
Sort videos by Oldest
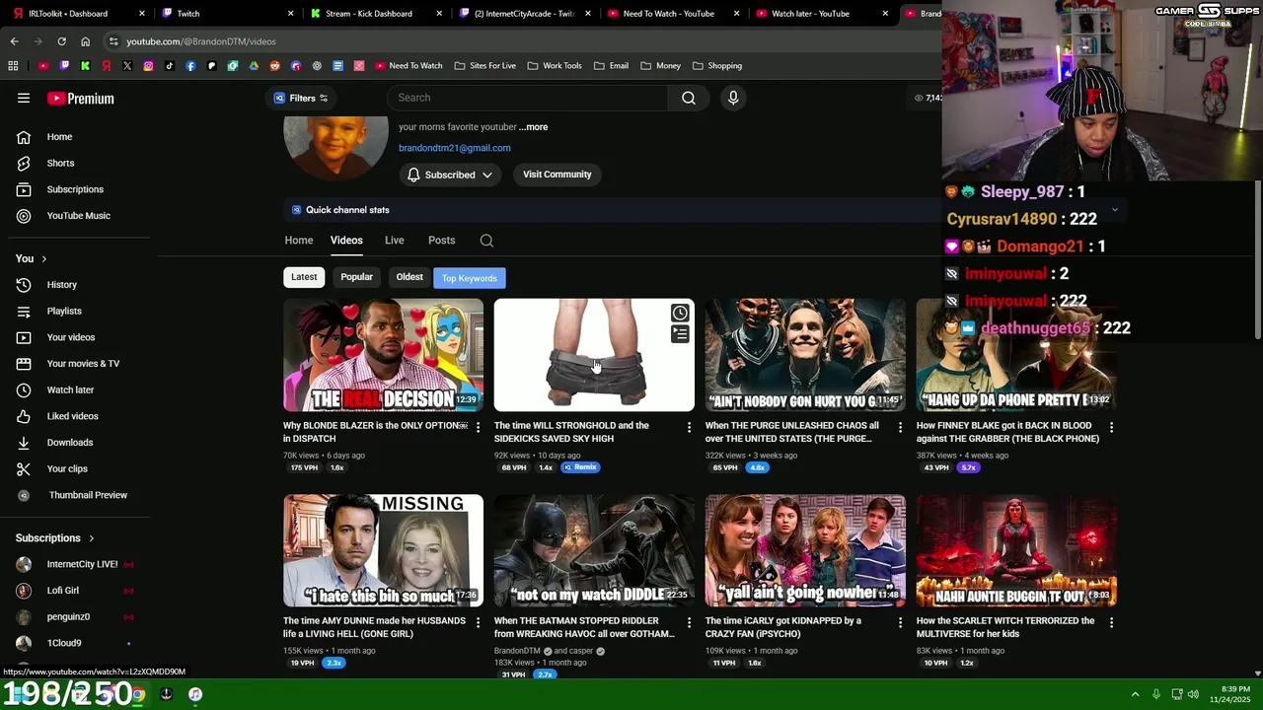point(409,277)
